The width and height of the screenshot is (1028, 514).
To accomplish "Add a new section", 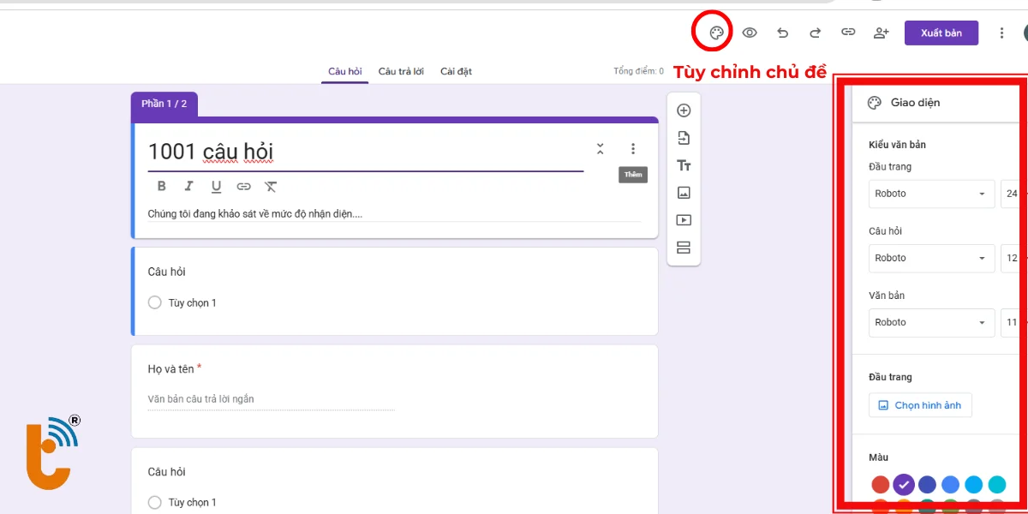I will point(684,248).
